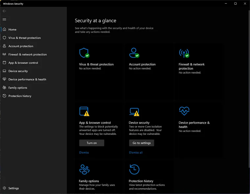The height and width of the screenshot is (194, 250).
Task: Click the Family options people icon
Action: [84, 170]
